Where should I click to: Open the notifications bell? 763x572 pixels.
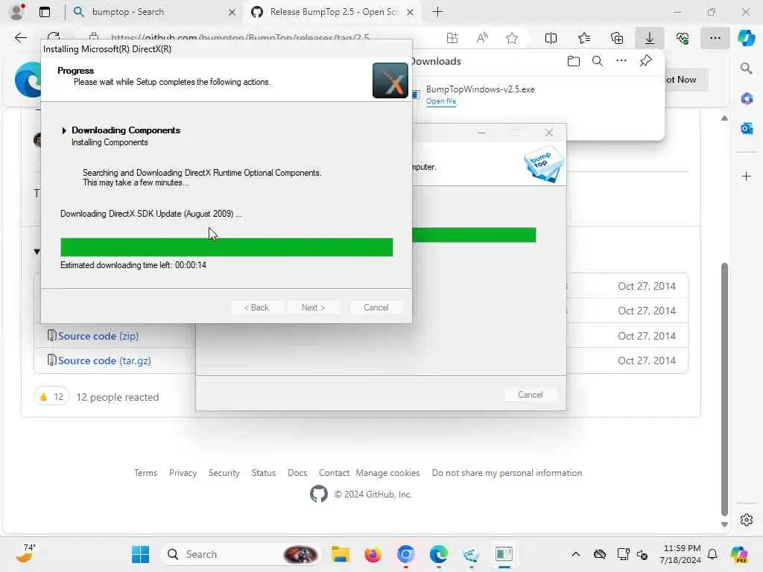(712, 554)
